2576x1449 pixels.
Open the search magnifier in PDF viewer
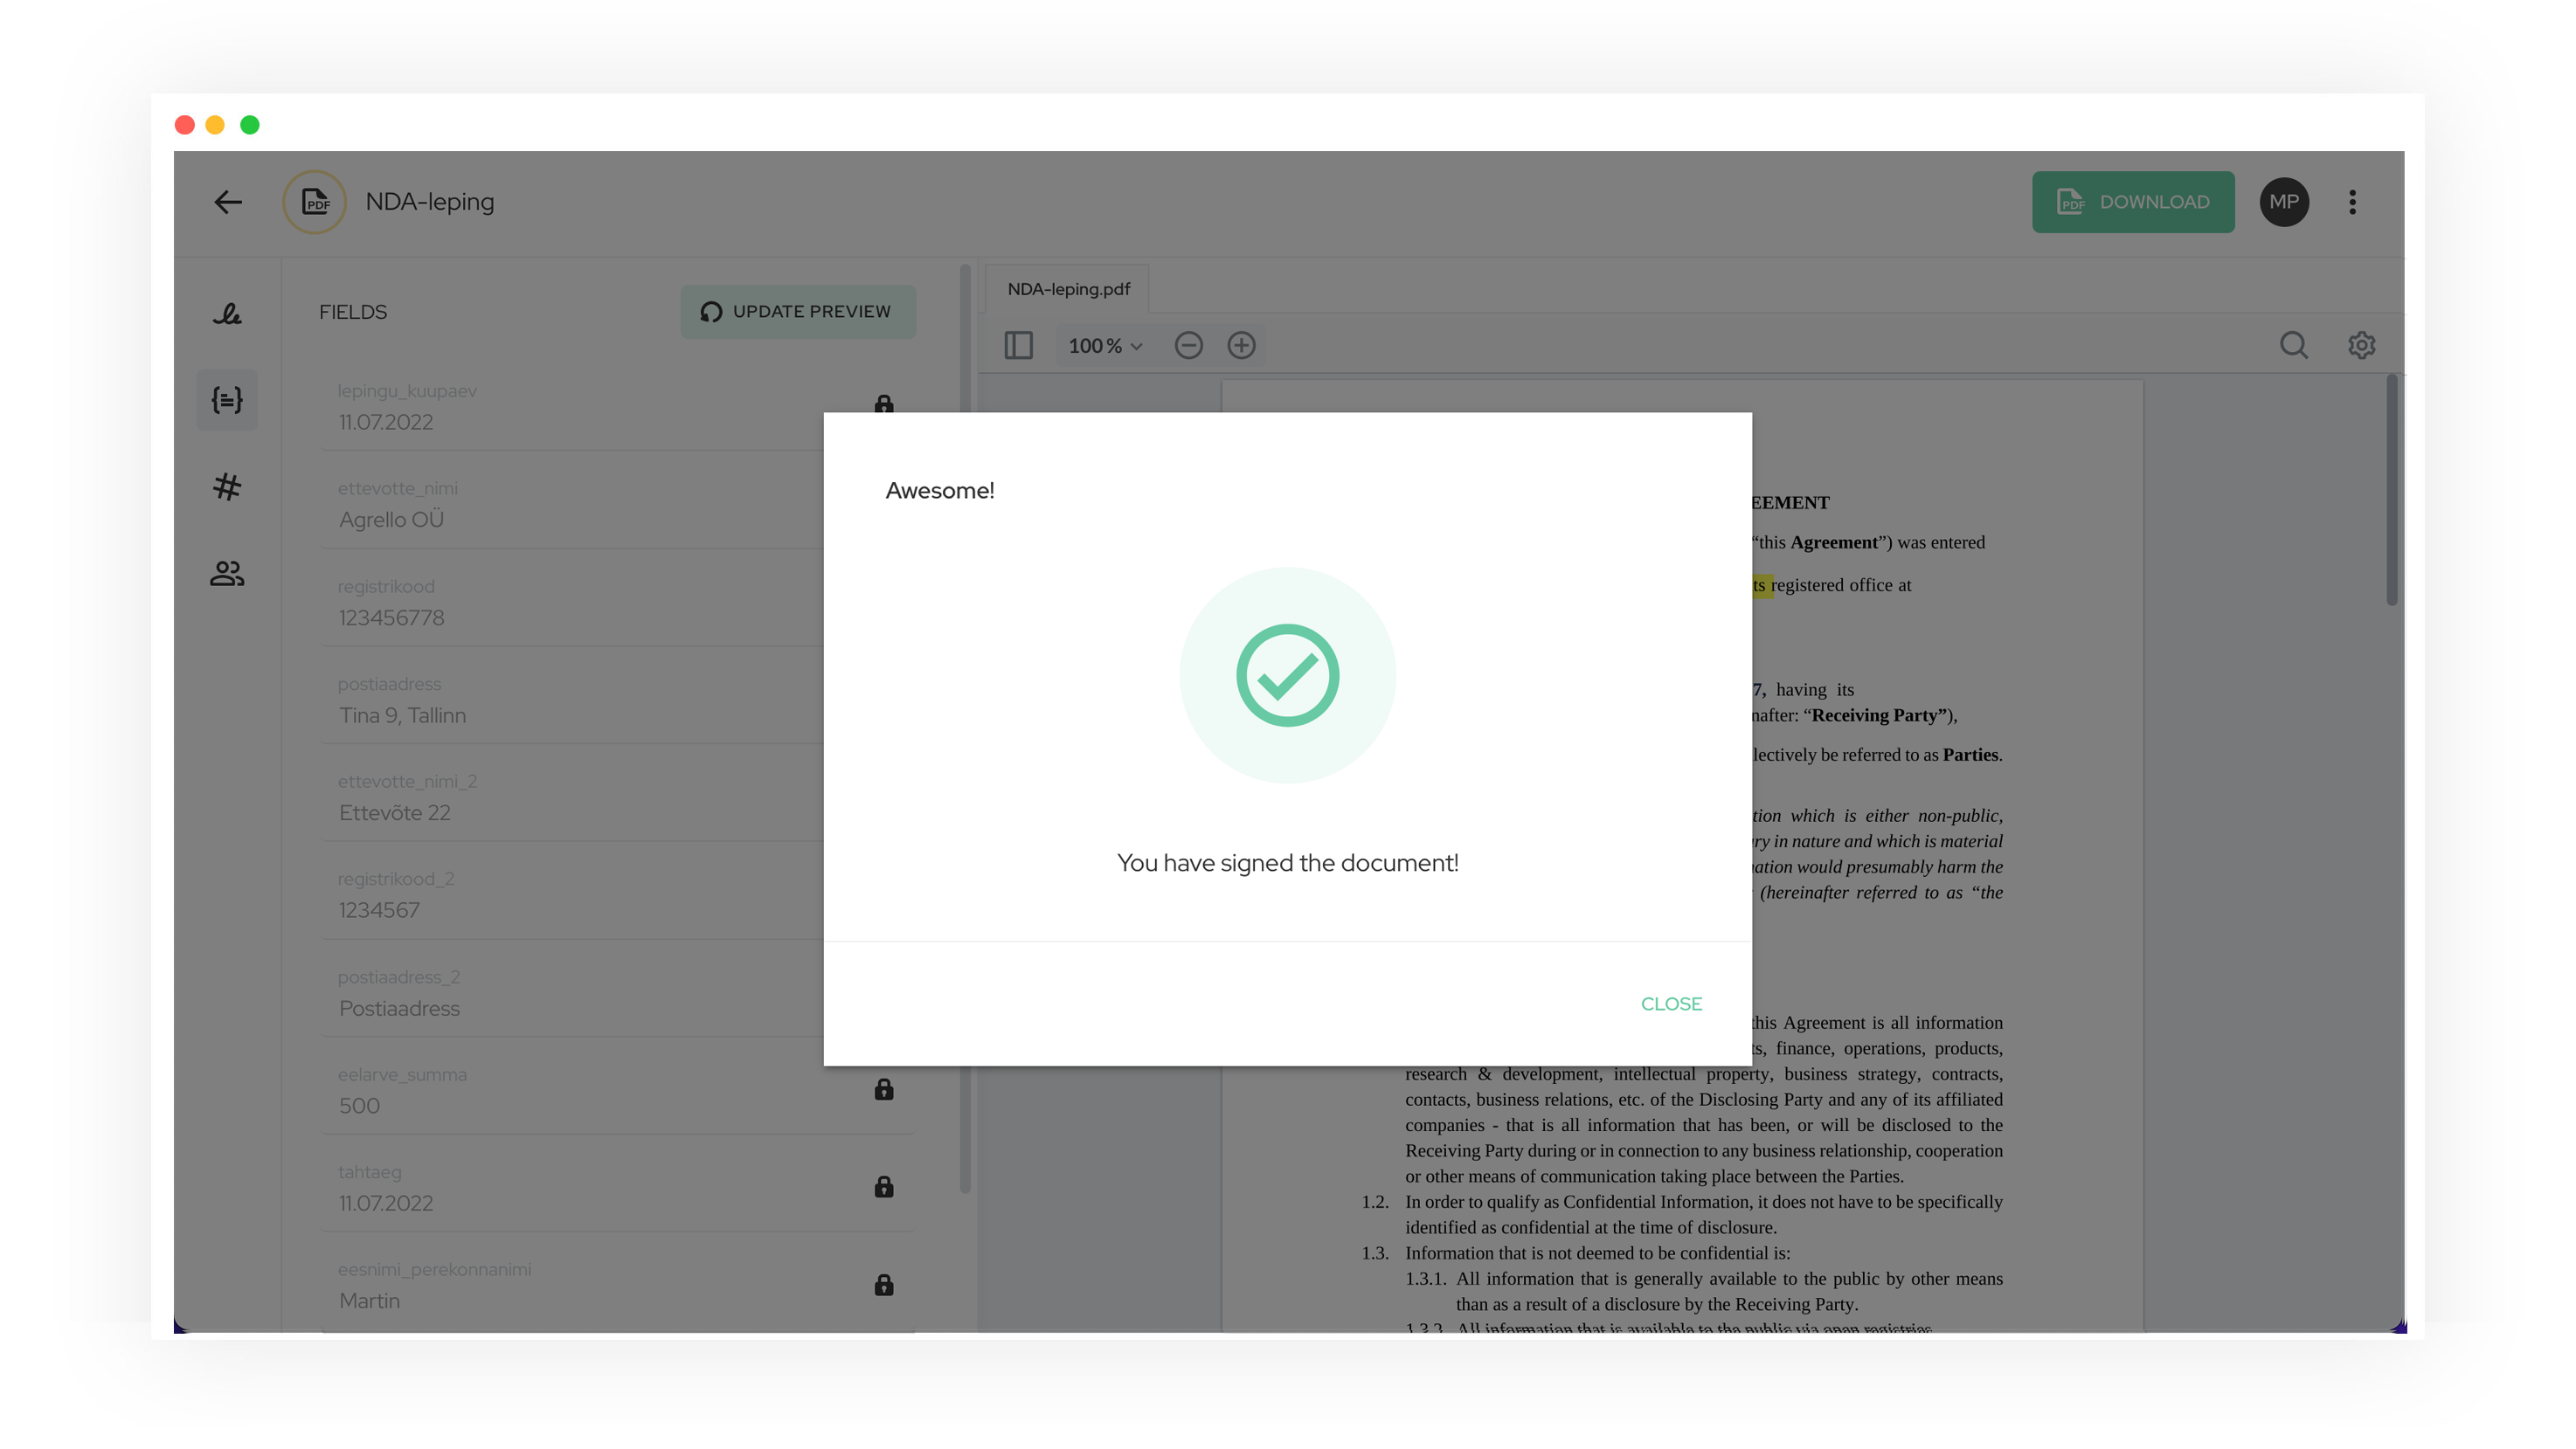(2293, 346)
